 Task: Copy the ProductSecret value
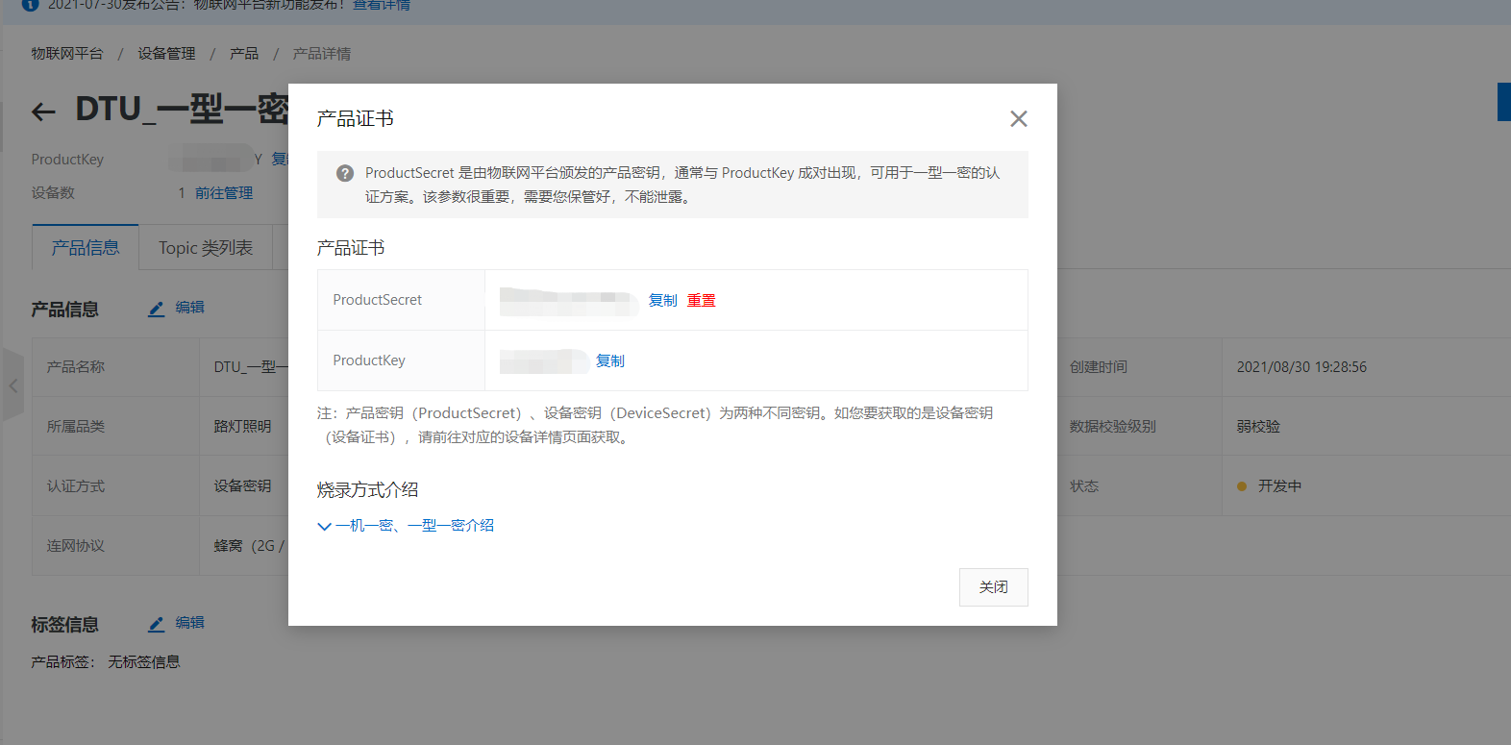[663, 300]
